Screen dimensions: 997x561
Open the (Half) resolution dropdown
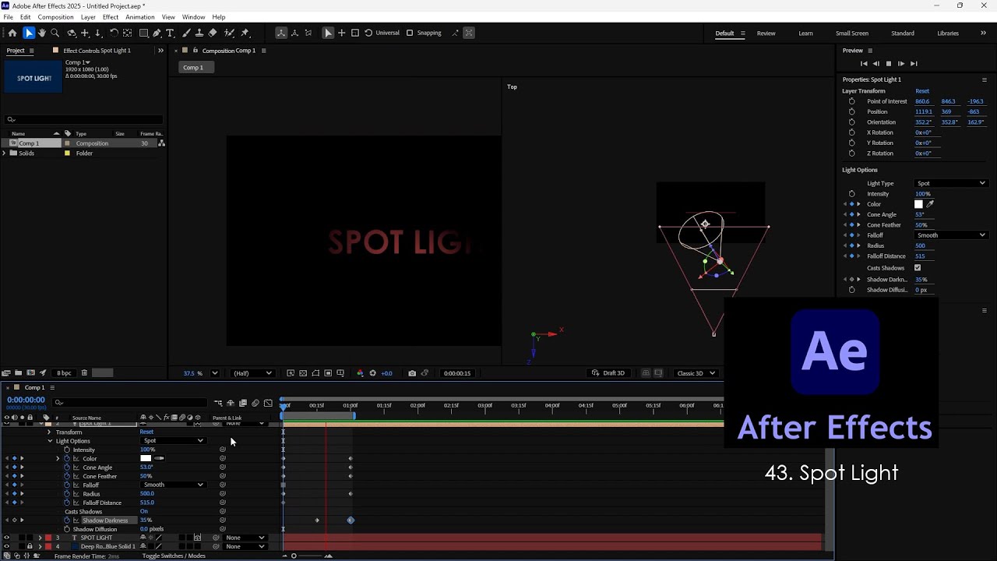tap(252, 373)
